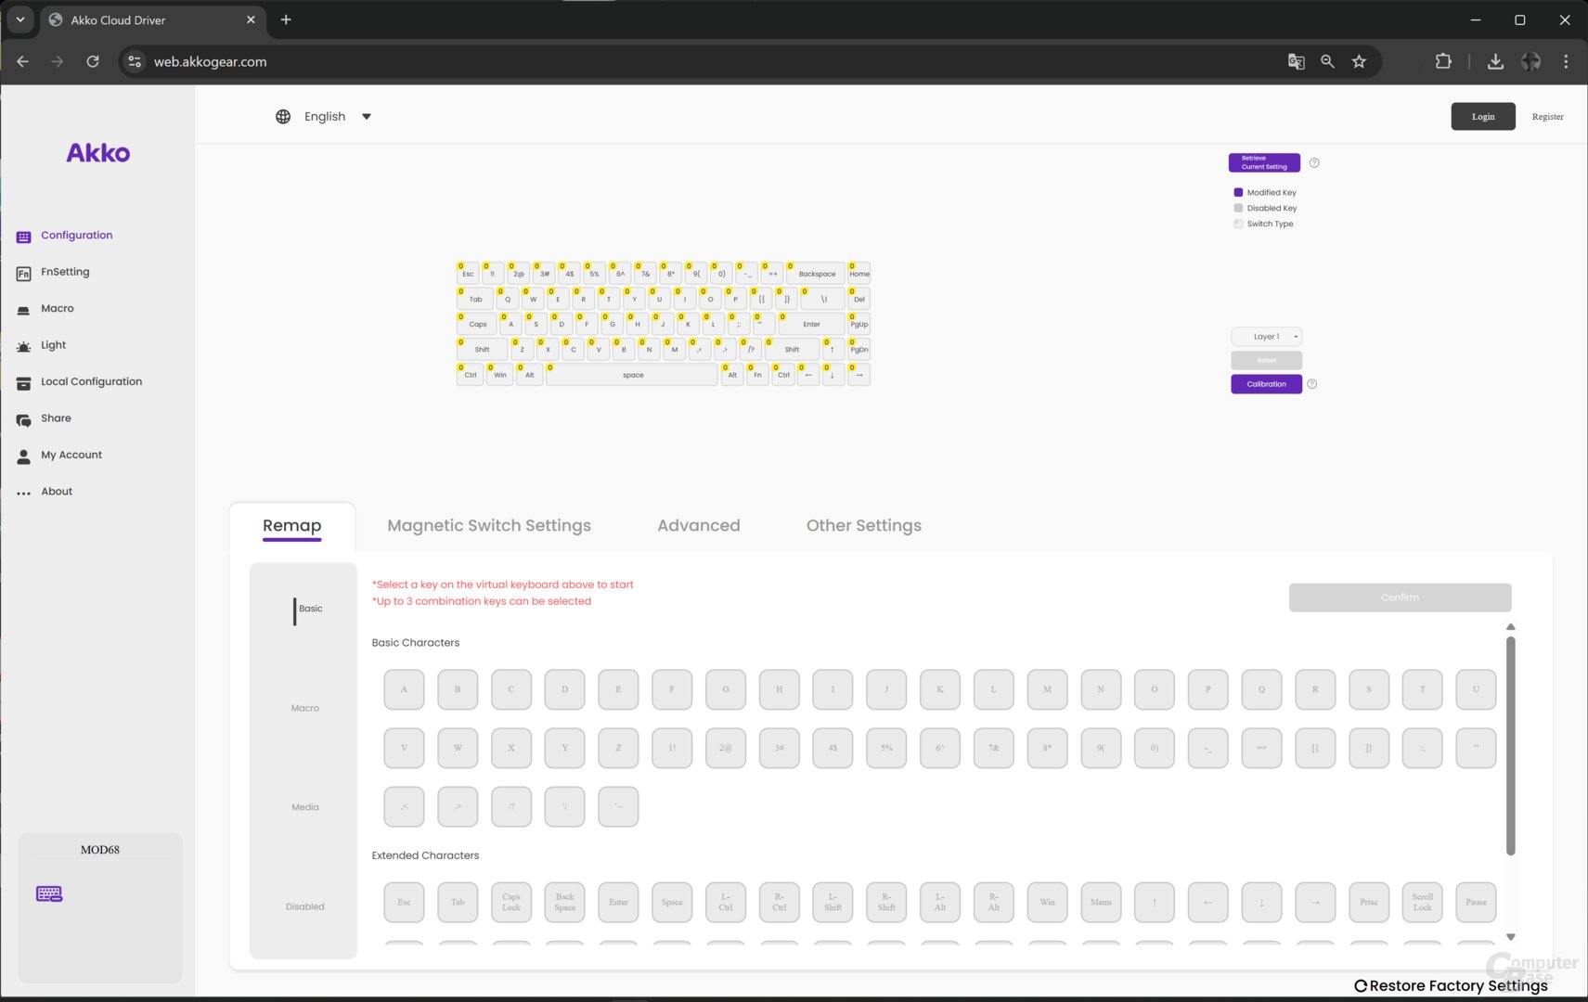The height and width of the screenshot is (1002, 1588).
Task: Toggle the Modified Key legend box
Action: (x=1238, y=193)
